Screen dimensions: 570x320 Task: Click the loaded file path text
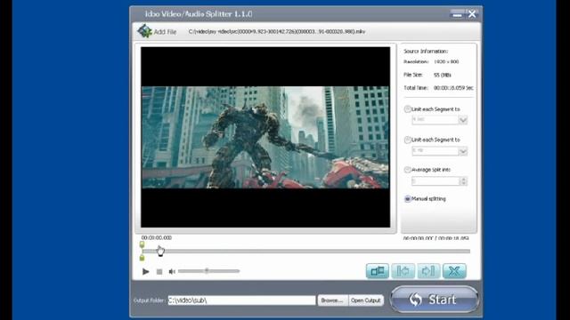click(x=277, y=32)
